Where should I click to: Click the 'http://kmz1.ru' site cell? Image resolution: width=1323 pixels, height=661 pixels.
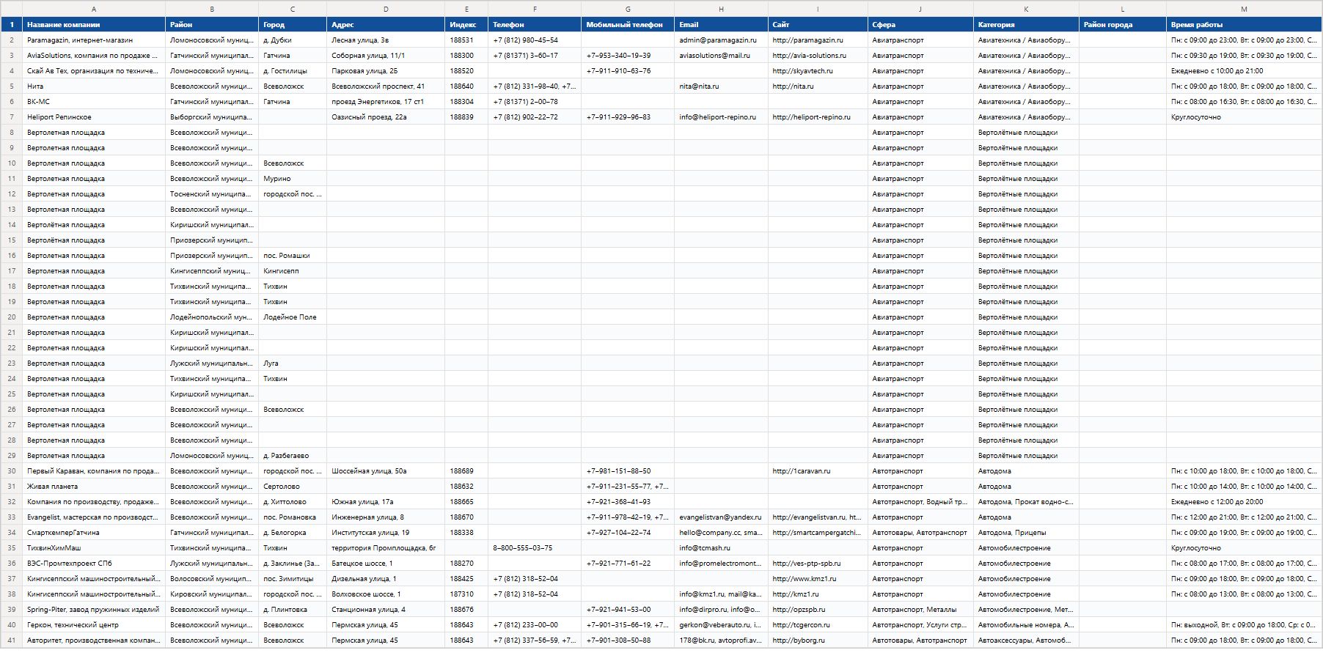point(818,594)
